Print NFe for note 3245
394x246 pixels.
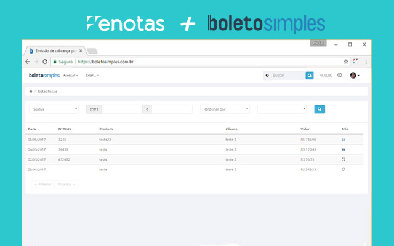(x=344, y=140)
